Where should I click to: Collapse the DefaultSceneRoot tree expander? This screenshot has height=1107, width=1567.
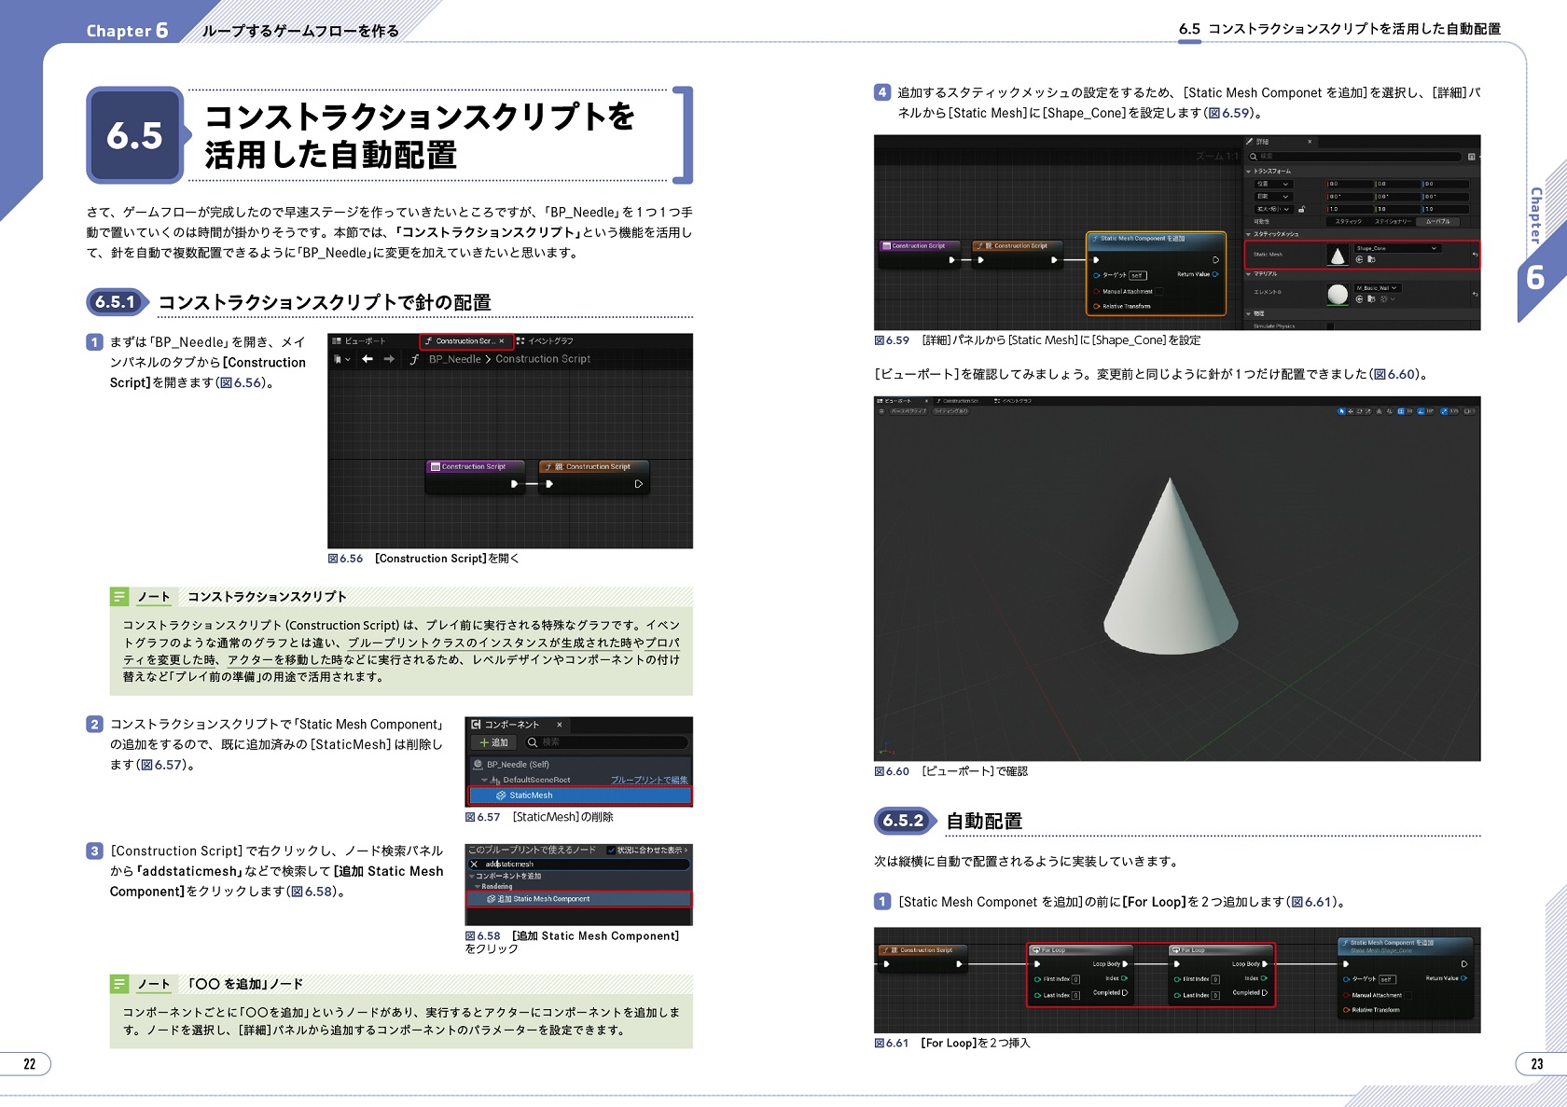[484, 780]
